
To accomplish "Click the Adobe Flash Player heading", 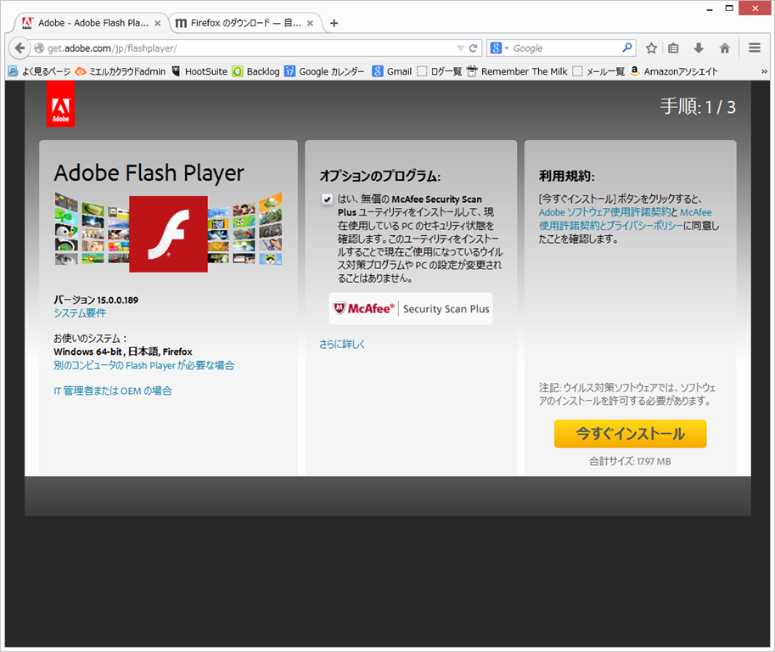I will click(149, 173).
